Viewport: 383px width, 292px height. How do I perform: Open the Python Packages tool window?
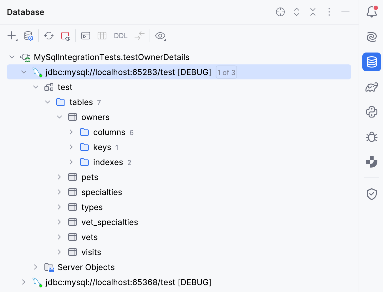pos(371,112)
